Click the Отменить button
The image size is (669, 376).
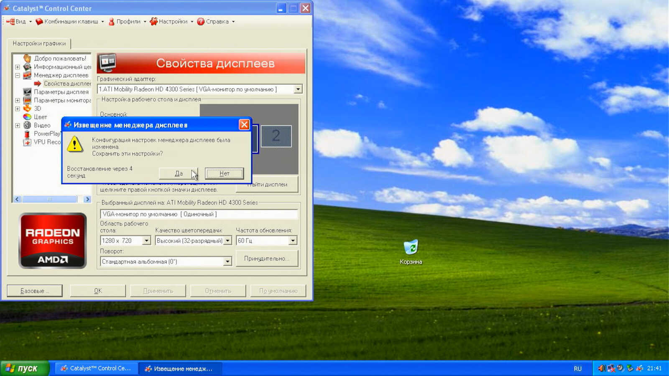click(x=218, y=291)
